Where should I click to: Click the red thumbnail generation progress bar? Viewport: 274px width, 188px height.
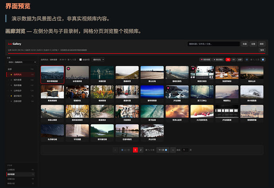137,53
